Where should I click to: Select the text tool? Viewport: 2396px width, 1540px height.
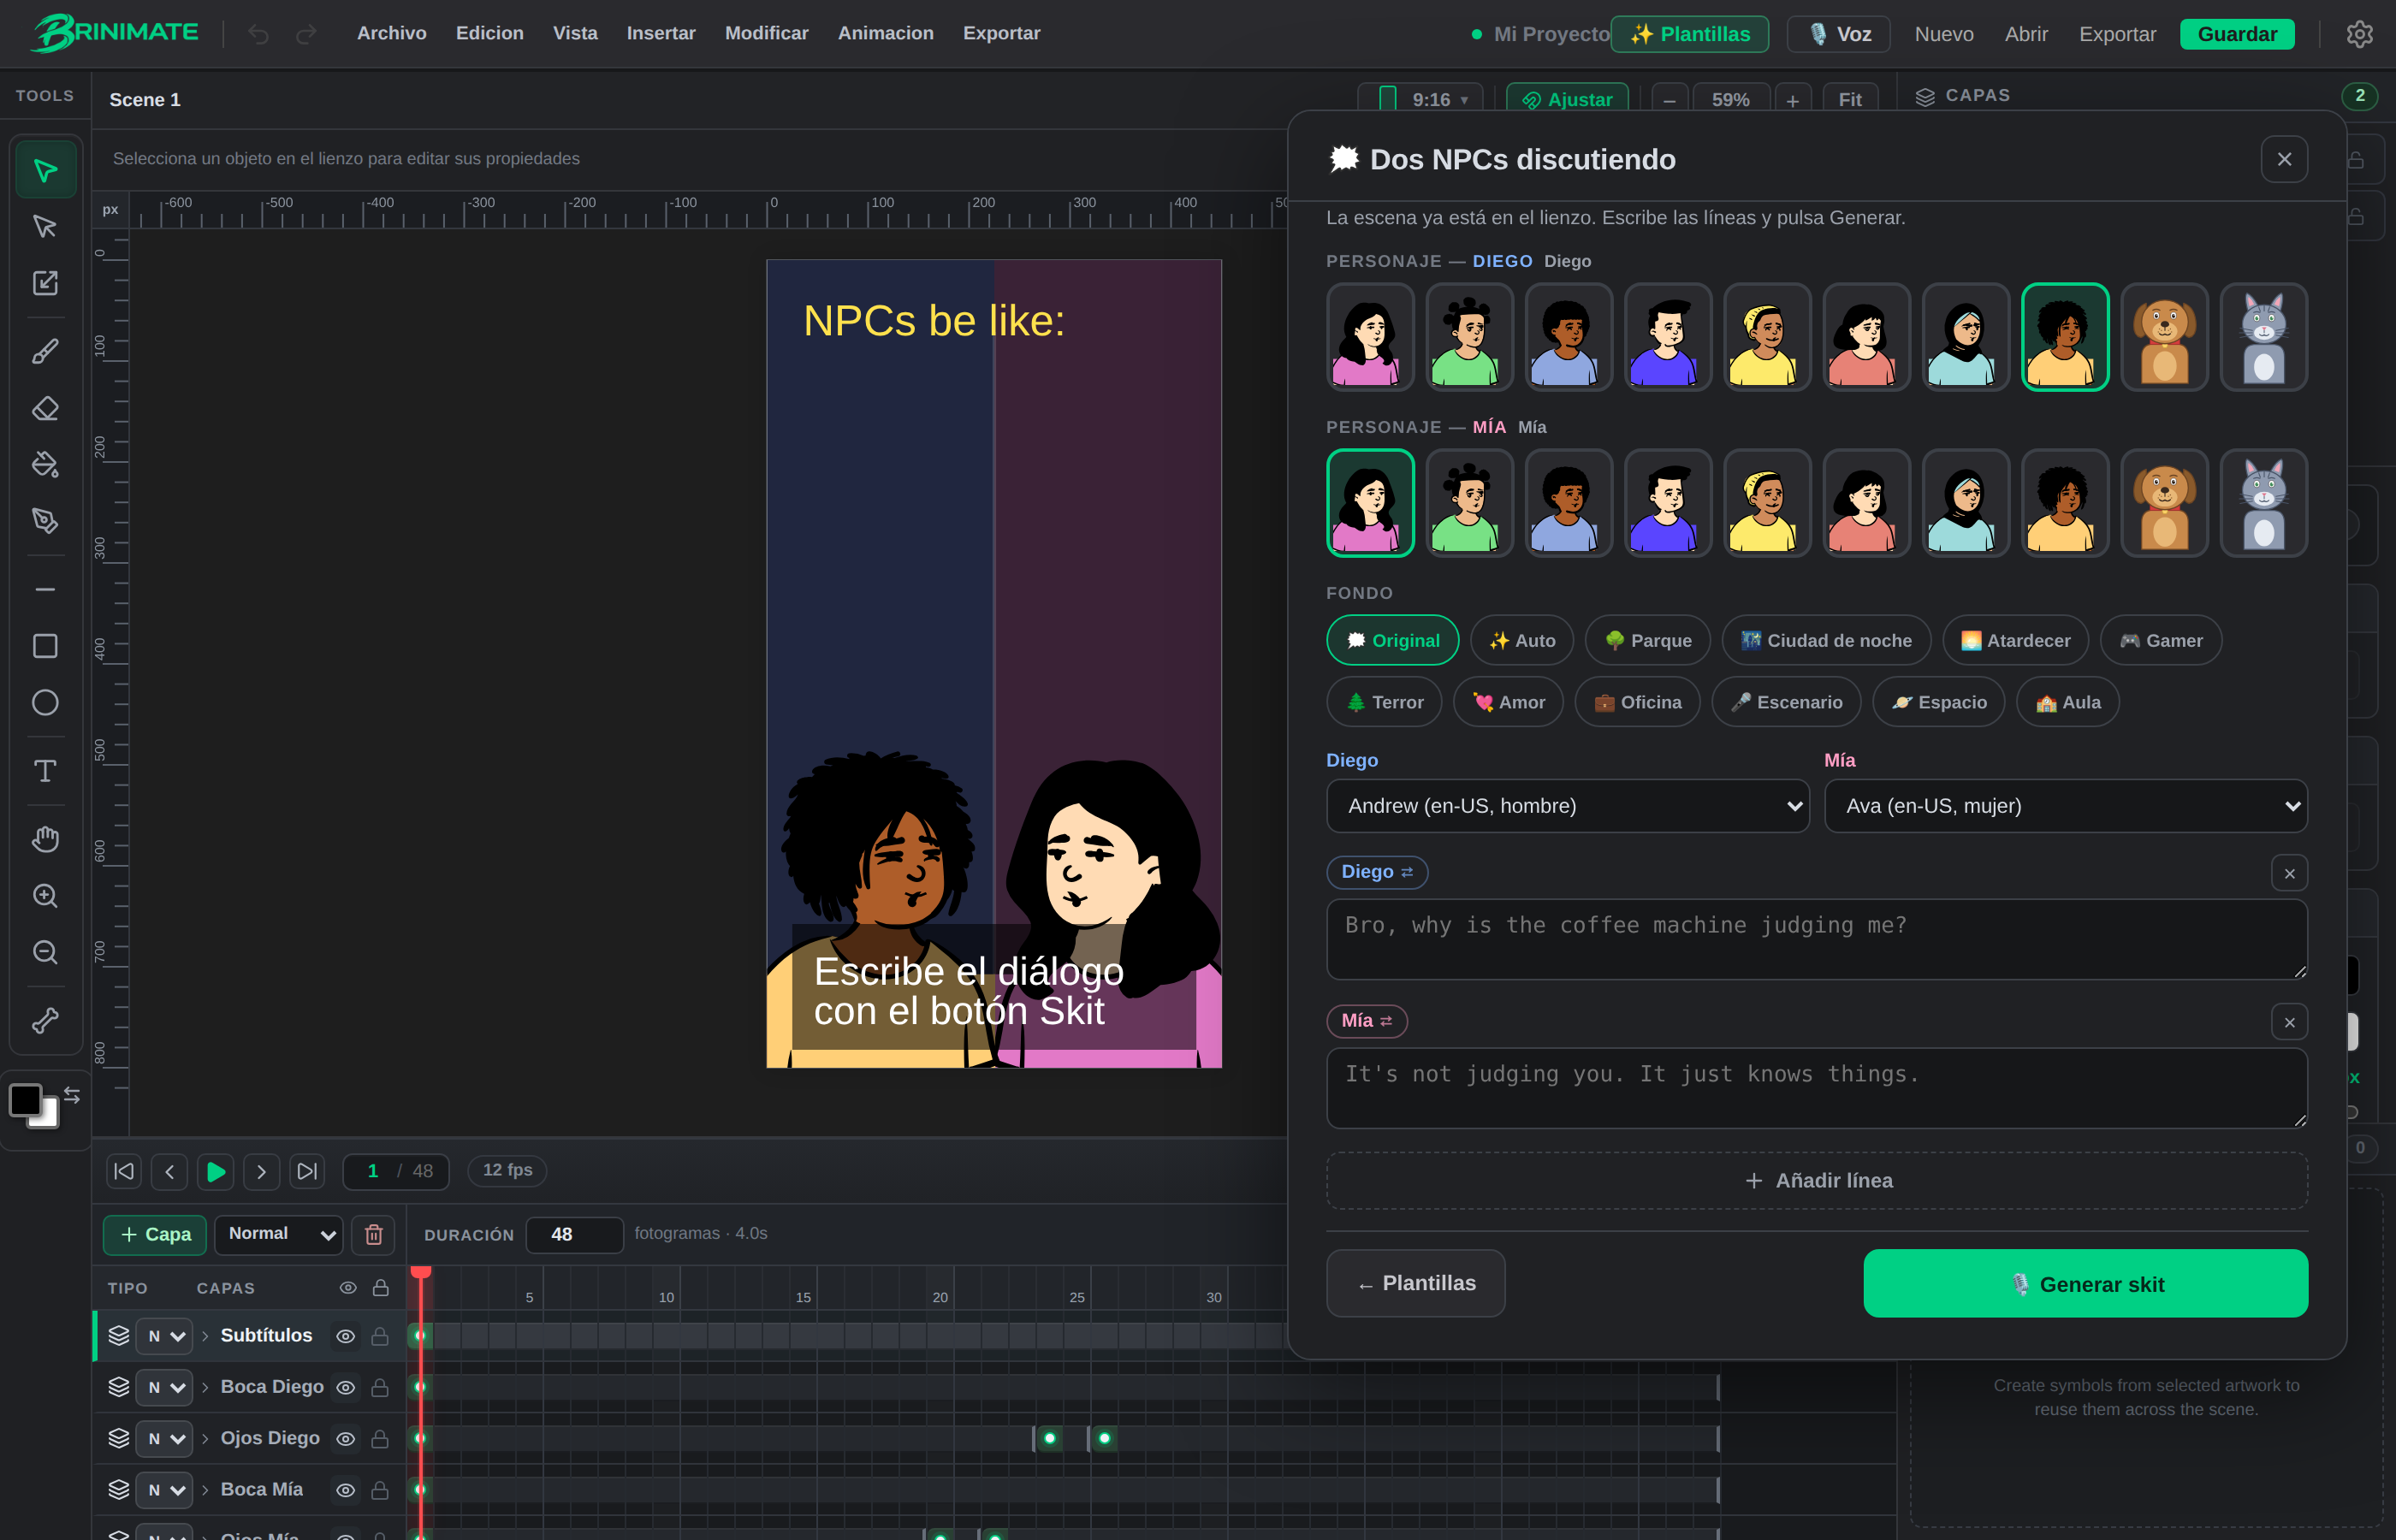(45, 771)
